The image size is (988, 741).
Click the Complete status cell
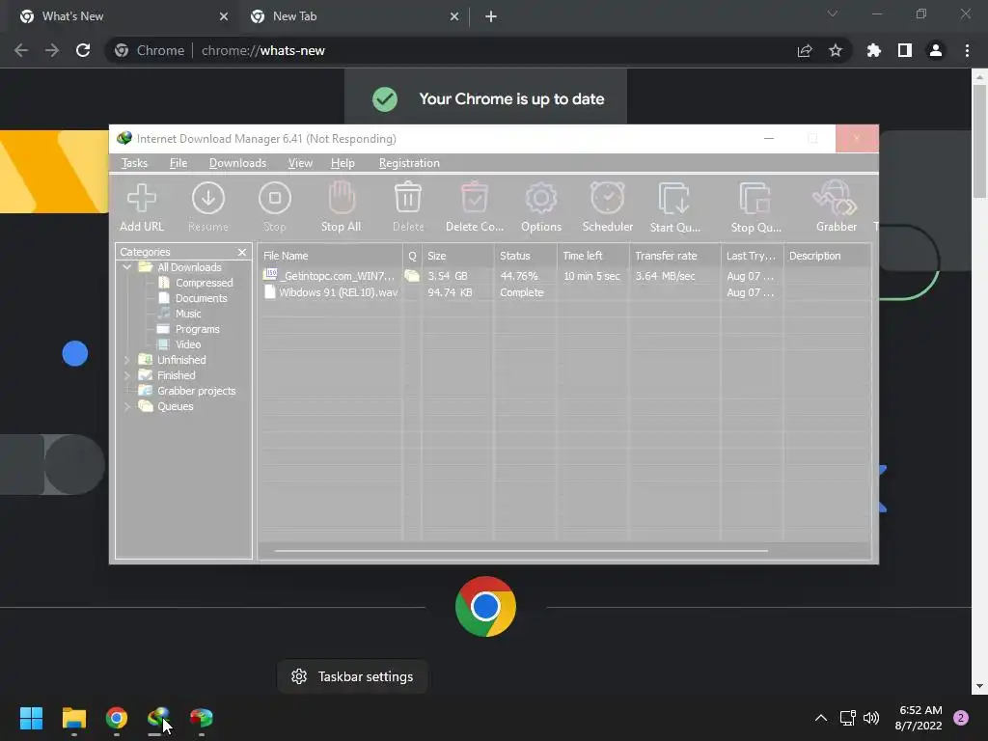point(522,292)
